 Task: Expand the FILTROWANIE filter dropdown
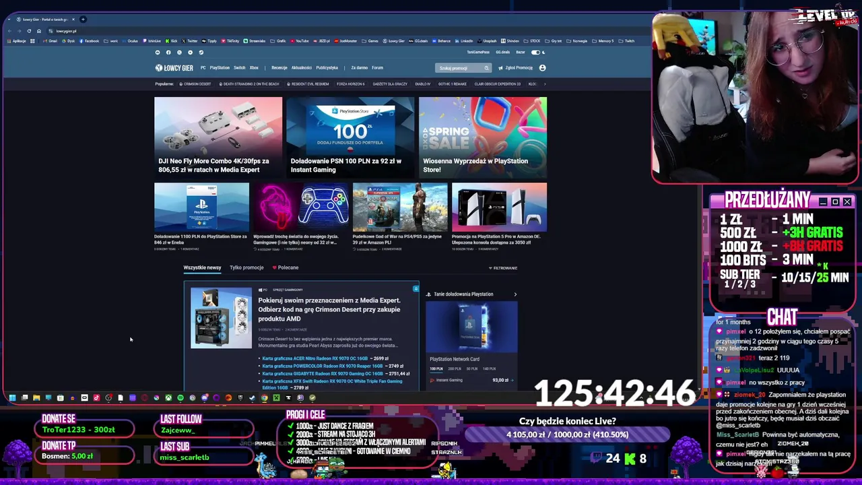click(x=503, y=268)
